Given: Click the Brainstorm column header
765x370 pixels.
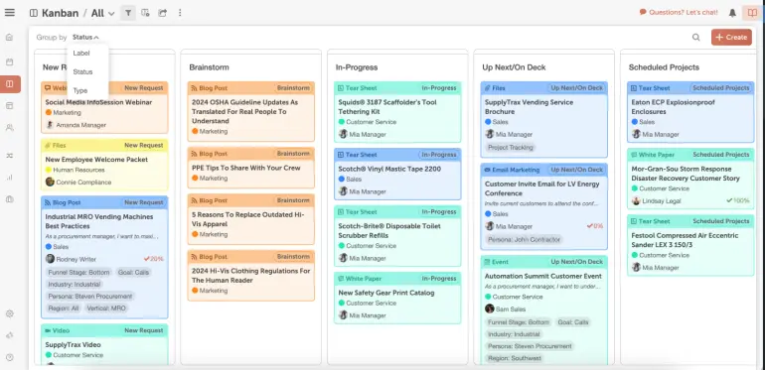Looking at the screenshot, I should 209,67.
